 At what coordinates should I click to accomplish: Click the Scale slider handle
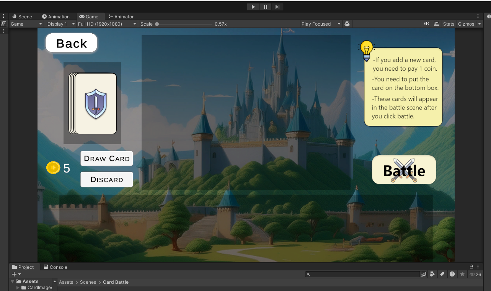[x=157, y=24]
